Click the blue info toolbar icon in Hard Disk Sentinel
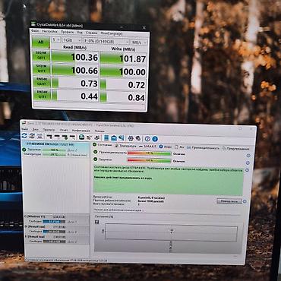The height and width of the screenshot is (281, 281). pos(155,139)
